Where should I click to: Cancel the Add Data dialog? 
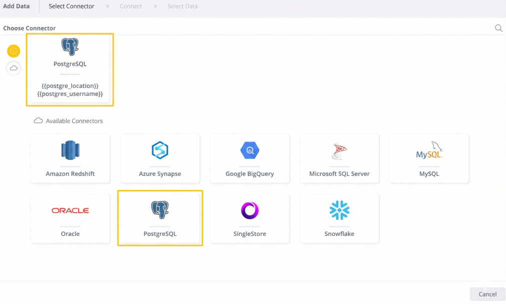point(487,294)
